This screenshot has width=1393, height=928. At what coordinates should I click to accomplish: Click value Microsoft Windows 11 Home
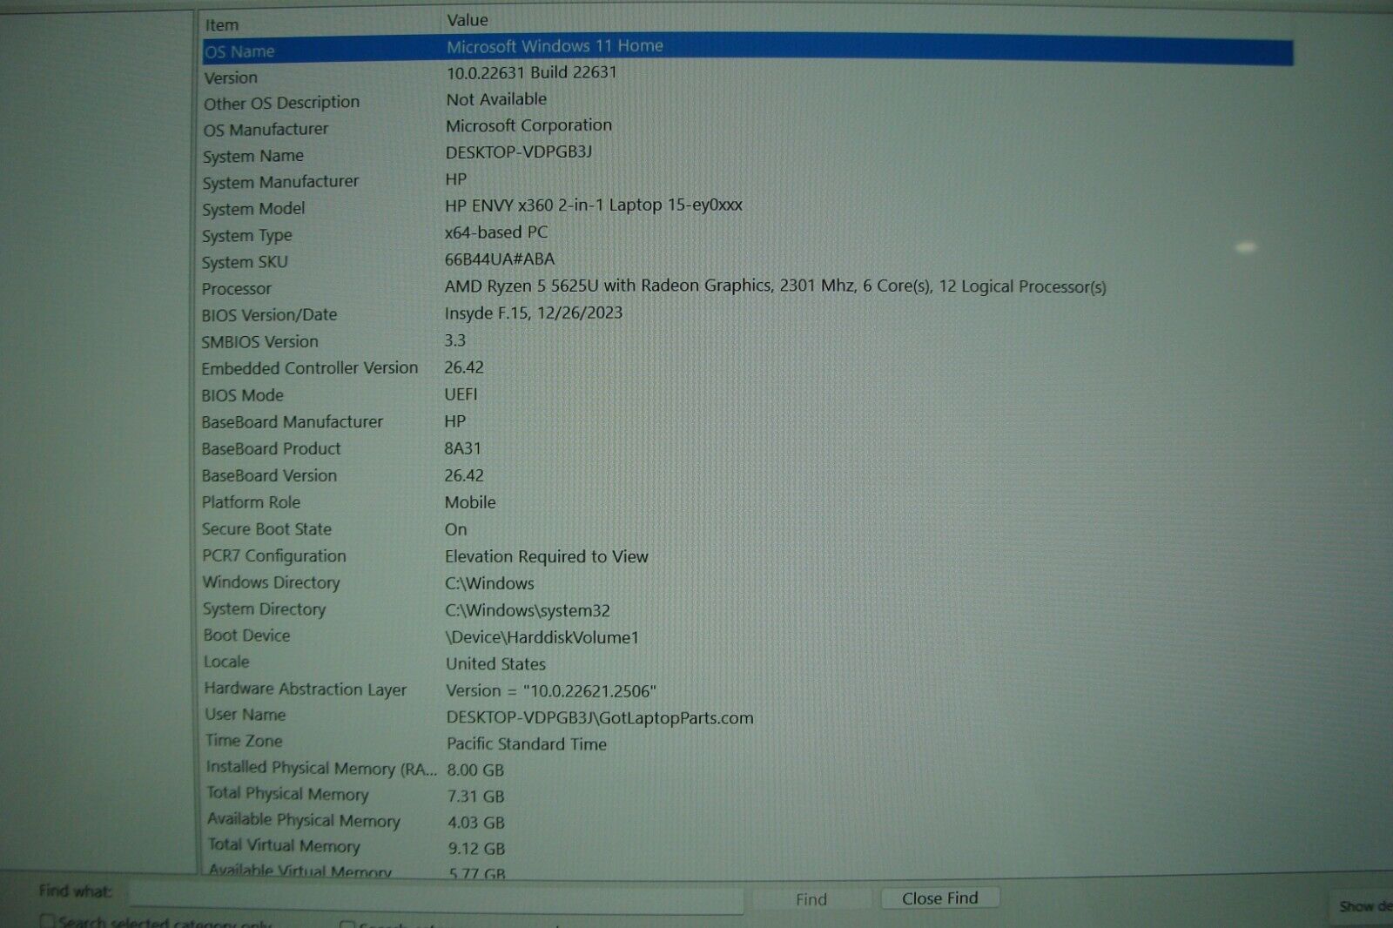click(555, 46)
